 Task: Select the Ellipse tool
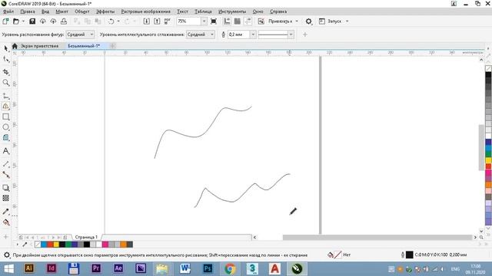5,127
